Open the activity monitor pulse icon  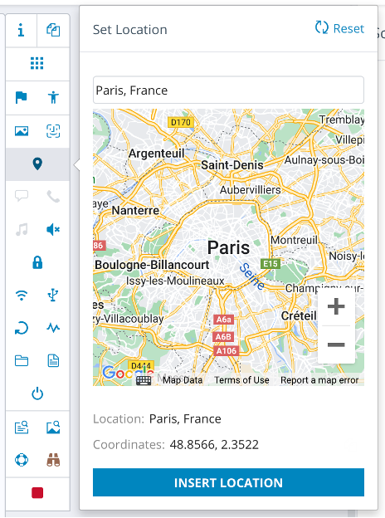(53, 328)
